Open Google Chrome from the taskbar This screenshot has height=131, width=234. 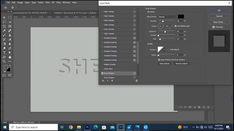71,127
